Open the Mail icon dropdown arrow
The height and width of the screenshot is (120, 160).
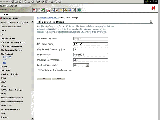[x=40, y=2]
